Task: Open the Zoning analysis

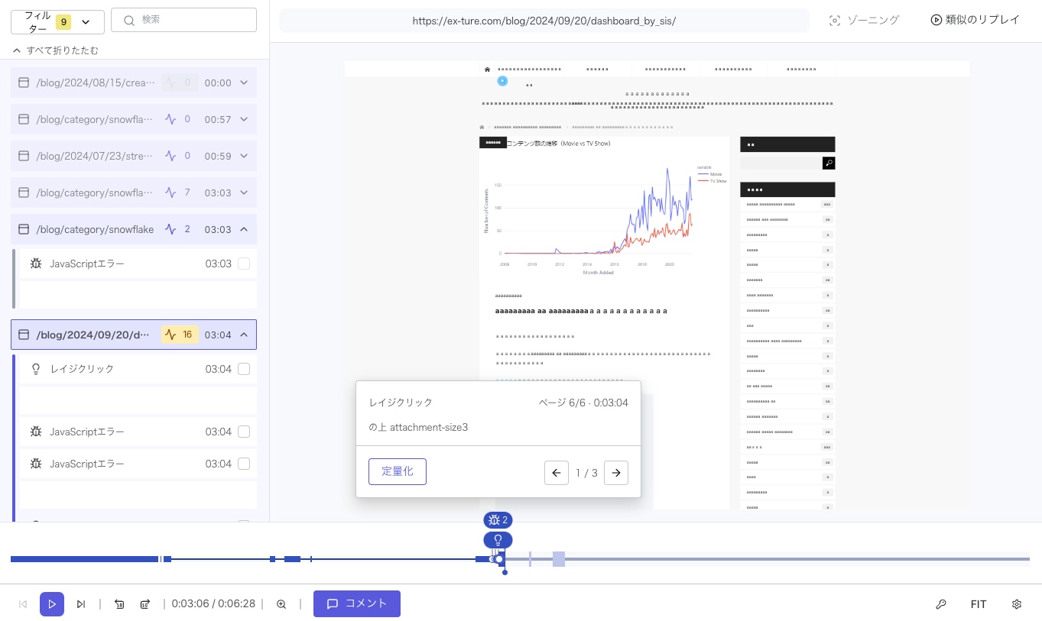Action: click(x=864, y=21)
